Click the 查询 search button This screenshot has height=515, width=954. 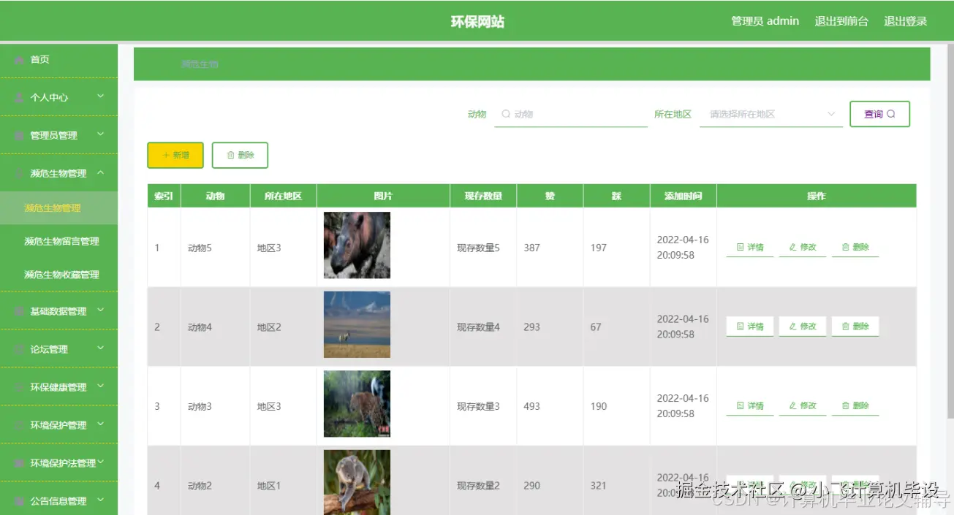[x=879, y=114]
